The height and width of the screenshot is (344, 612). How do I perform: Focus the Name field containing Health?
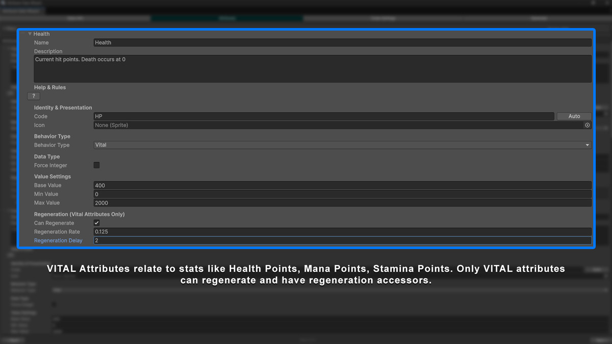click(342, 42)
